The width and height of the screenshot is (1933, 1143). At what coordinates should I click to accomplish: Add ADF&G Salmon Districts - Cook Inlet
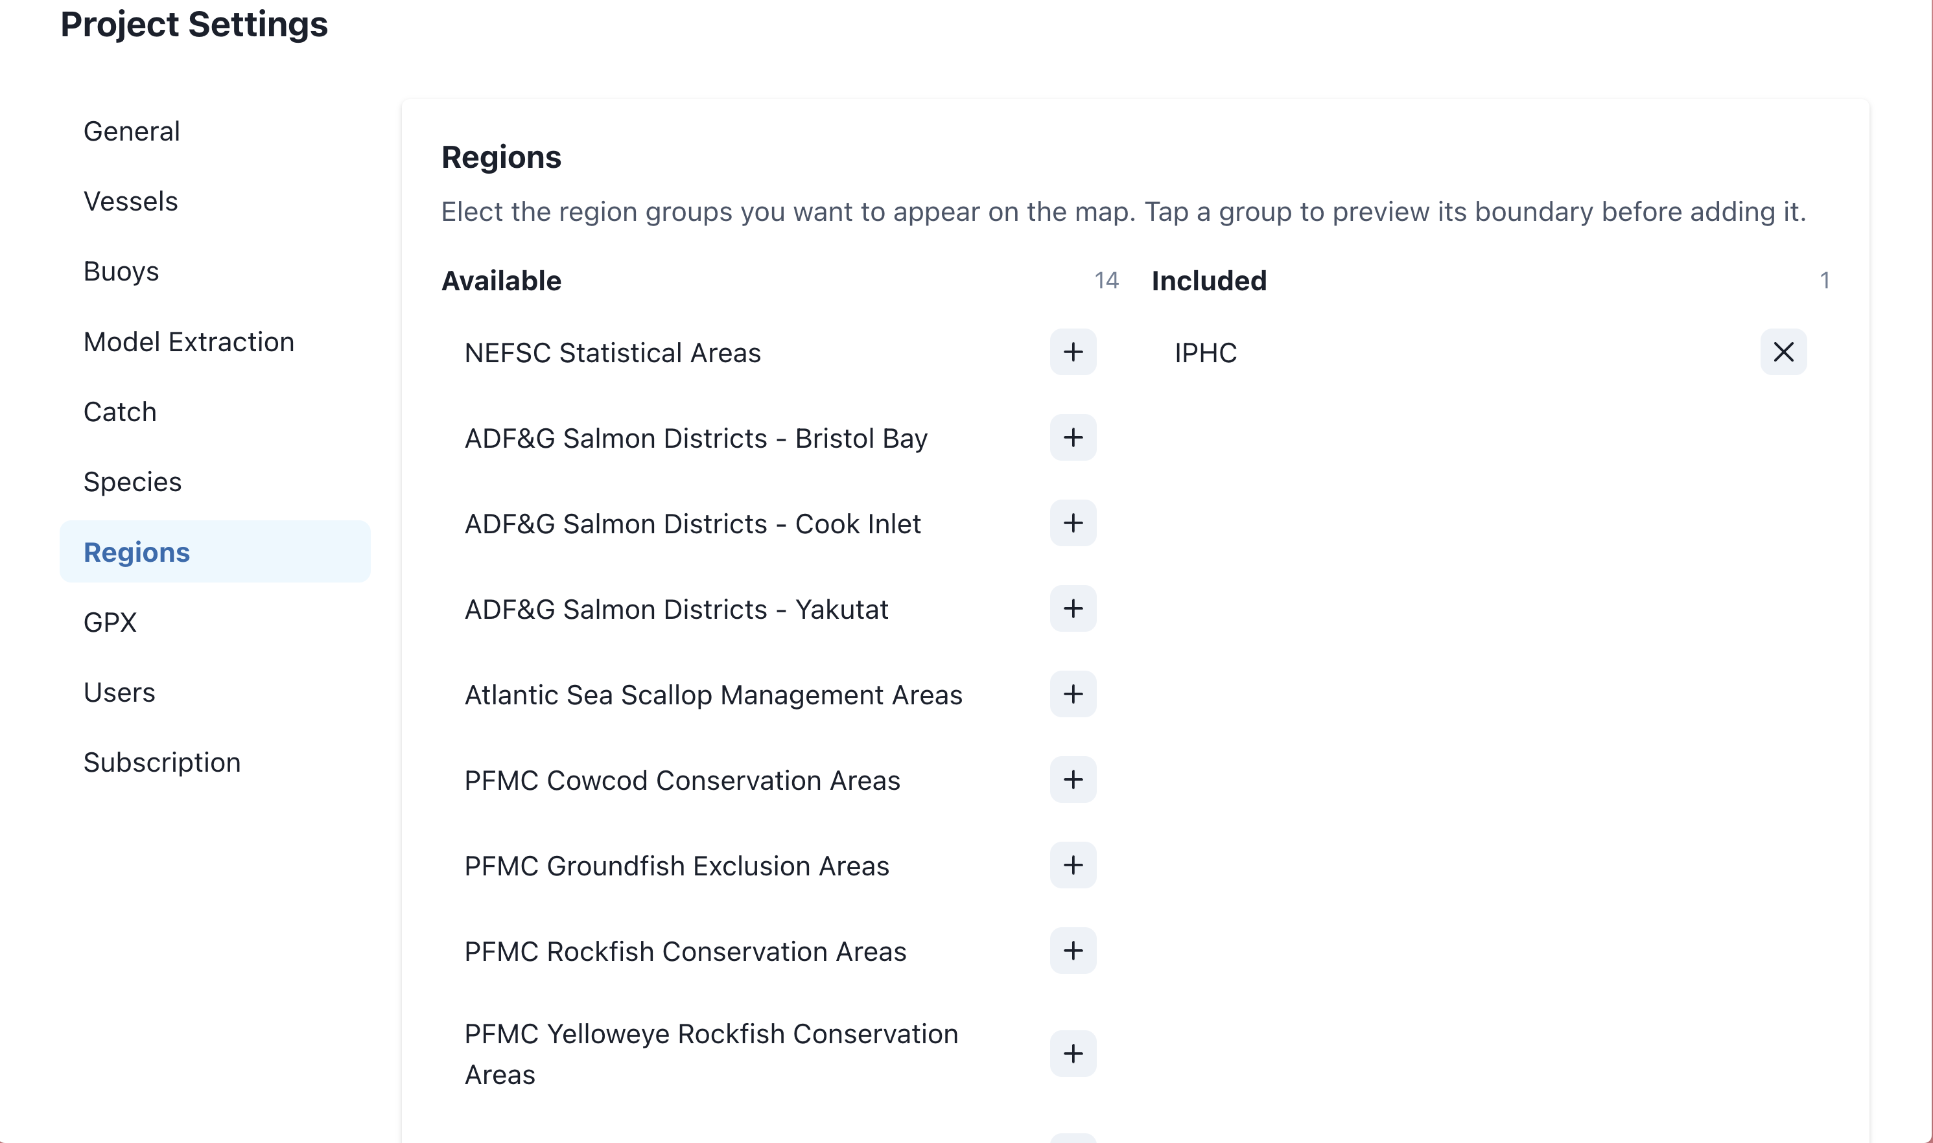[1072, 523]
